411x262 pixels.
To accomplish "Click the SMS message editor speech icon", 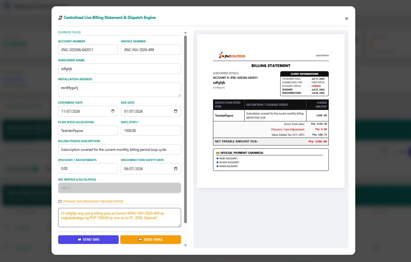I will pos(60,202).
